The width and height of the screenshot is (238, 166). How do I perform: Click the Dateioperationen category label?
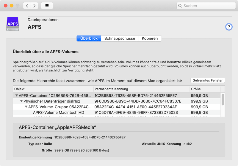[x=43, y=20]
